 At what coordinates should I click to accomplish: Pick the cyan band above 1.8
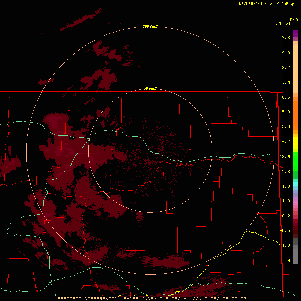pos(295,184)
